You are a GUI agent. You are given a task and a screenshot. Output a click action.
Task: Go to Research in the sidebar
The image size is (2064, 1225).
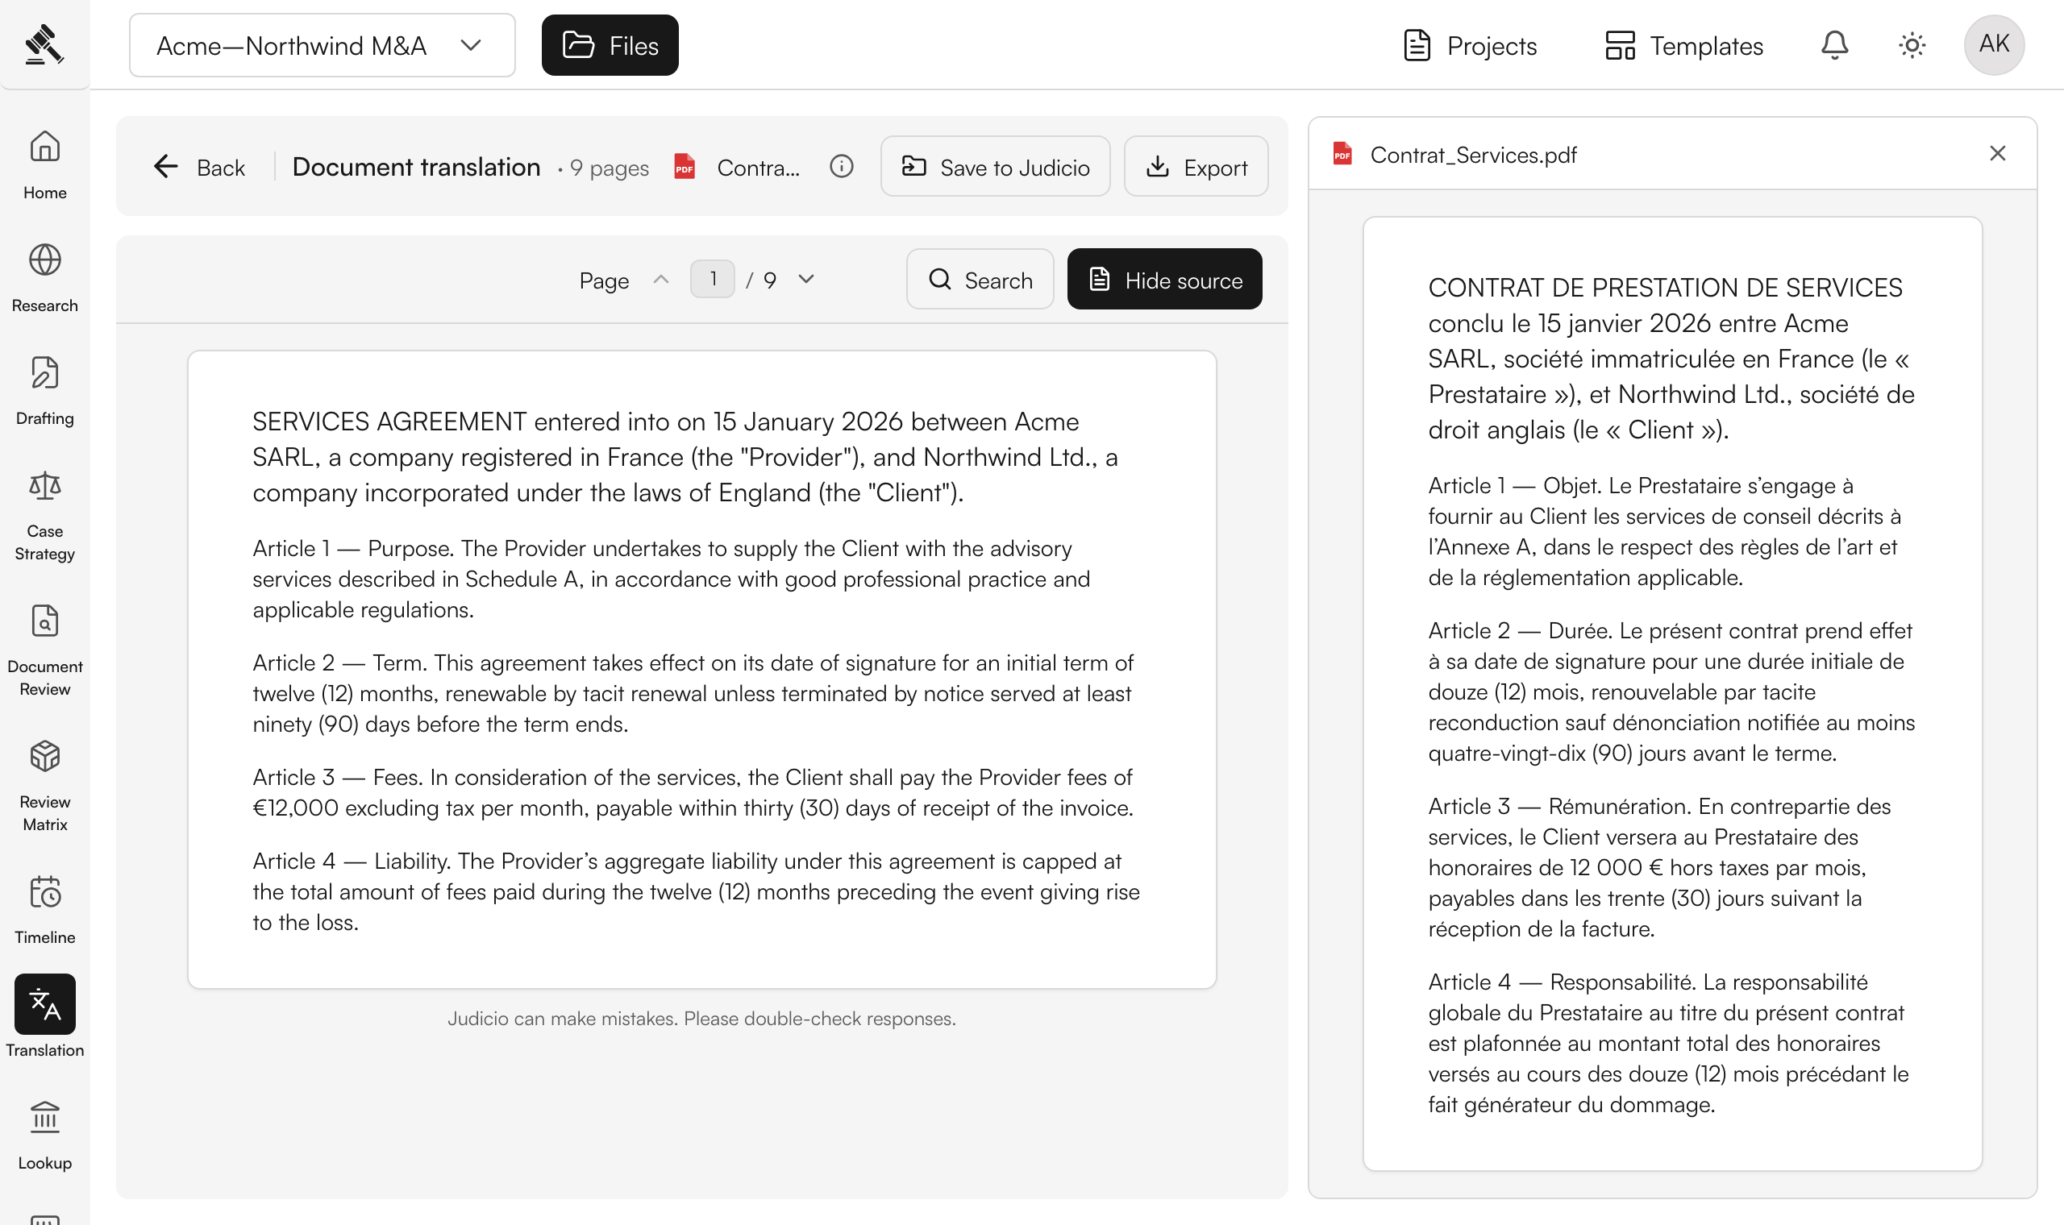[44, 278]
